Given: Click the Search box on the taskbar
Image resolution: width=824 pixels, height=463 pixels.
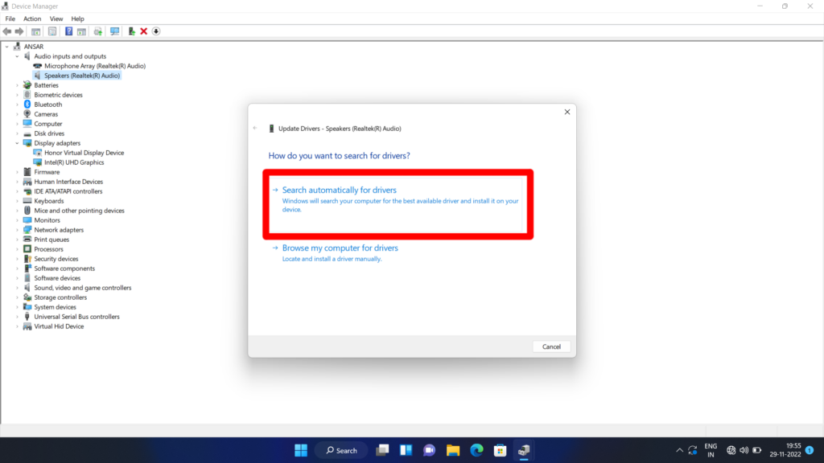Looking at the screenshot, I should point(341,450).
